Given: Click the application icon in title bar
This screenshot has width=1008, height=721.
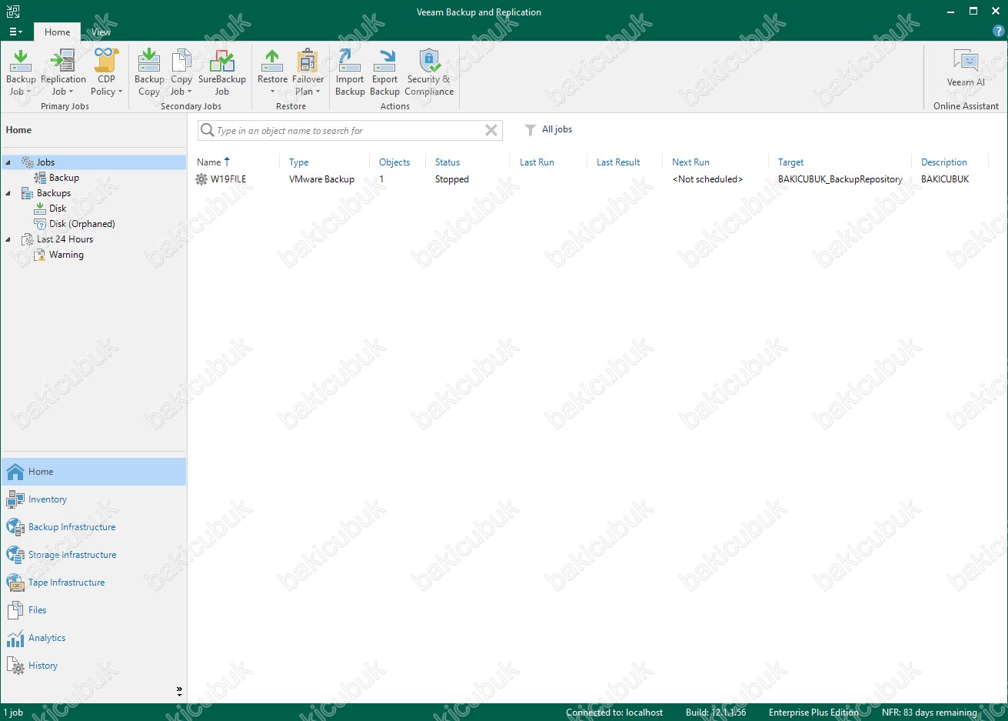Looking at the screenshot, I should [x=13, y=11].
